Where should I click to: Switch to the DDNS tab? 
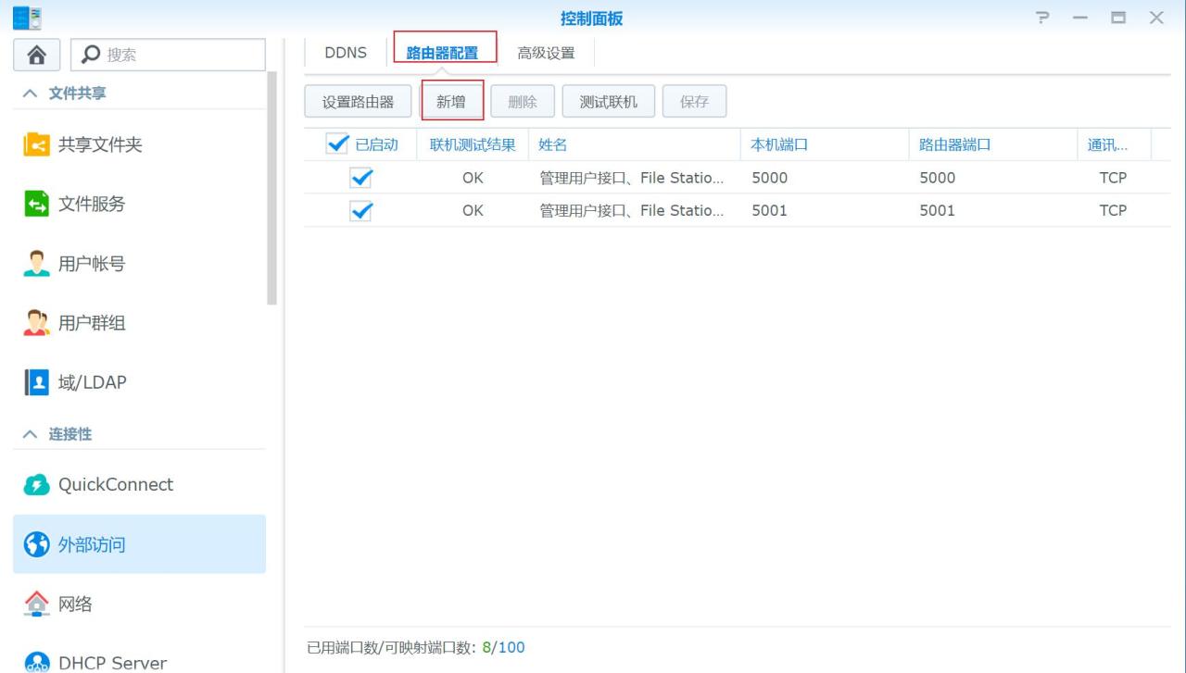tap(346, 53)
